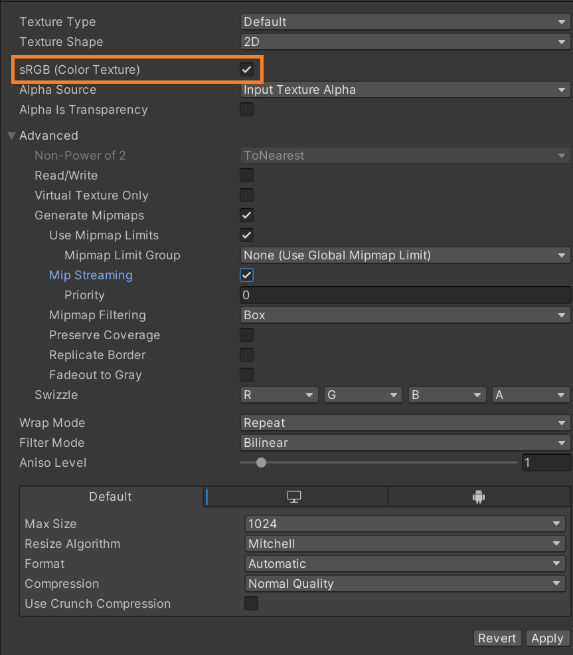Switch to the Default platform tab

[110, 497]
